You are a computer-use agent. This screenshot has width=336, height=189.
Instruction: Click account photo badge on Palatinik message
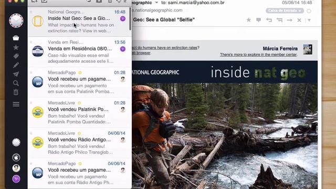(123, 110)
